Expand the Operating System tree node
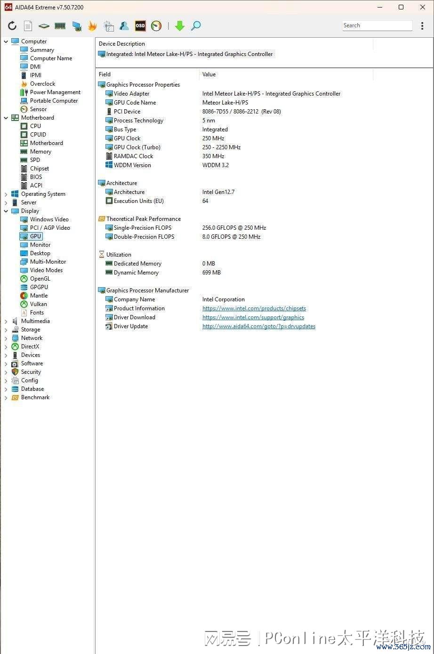The image size is (434, 654). (x=6, y=194)
